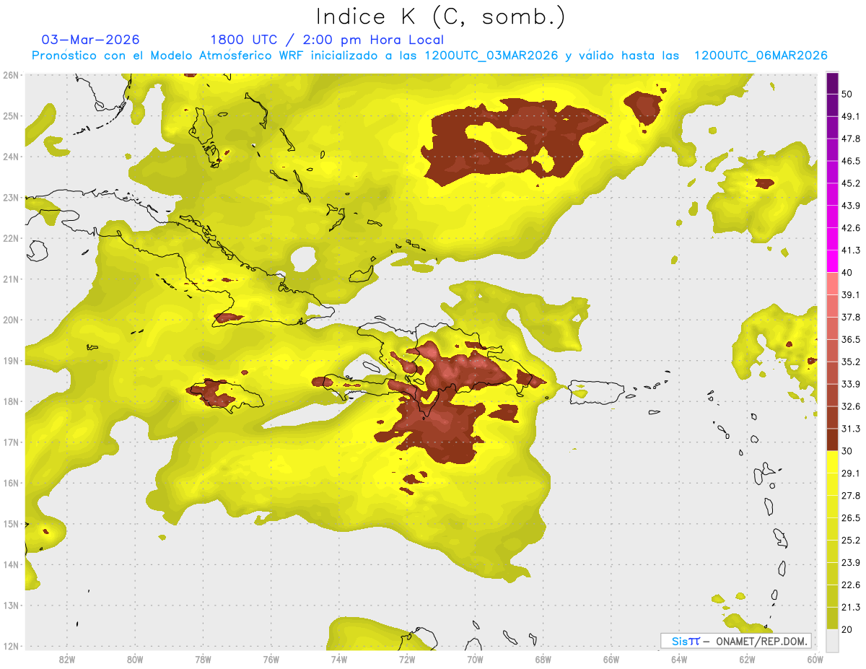866x669 pixels.
Task: Click the legend value '49.1'
Action: coord(851,116)
